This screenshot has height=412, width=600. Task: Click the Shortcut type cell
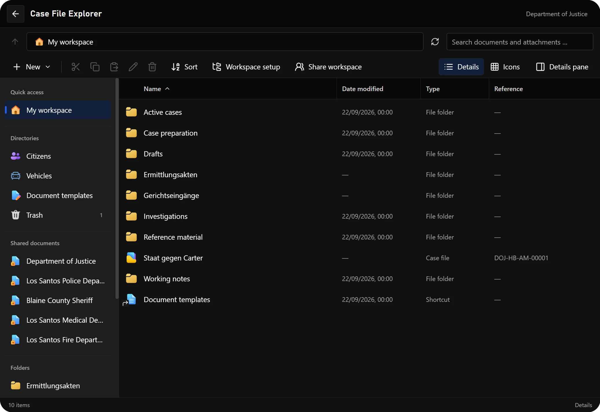pos(438,300)
